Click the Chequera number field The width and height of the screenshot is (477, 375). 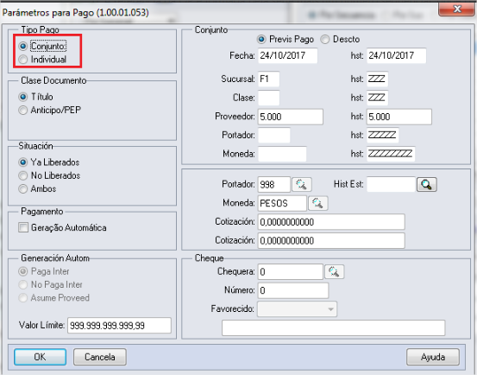click(290, 271)
